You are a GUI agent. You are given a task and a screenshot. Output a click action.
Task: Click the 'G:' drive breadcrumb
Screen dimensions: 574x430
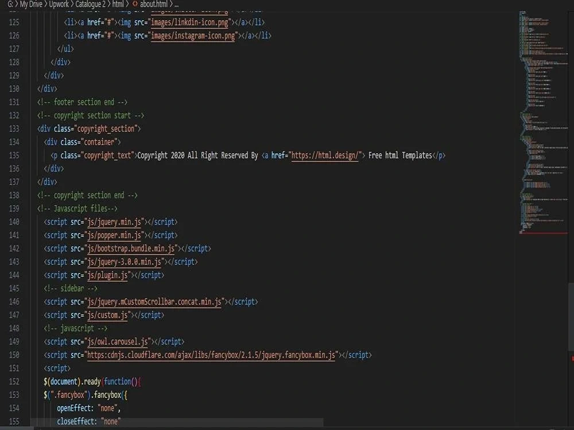pos(10,4)
